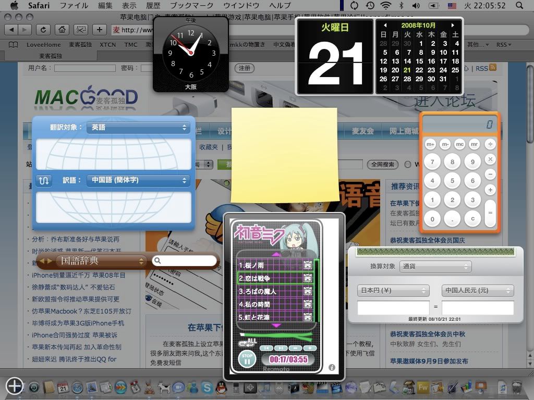Image resolution: width=534 pixels, height=400 pixels.
Task: Open the input source flag menu
Action: 452,5
